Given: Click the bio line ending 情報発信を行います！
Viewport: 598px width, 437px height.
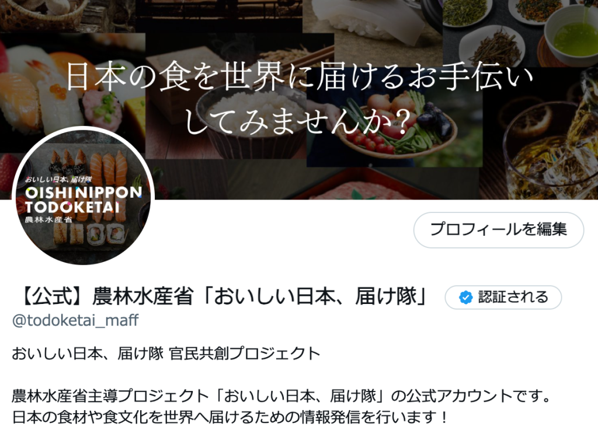Looking at the screenshot, I should [x=231, y=418].
